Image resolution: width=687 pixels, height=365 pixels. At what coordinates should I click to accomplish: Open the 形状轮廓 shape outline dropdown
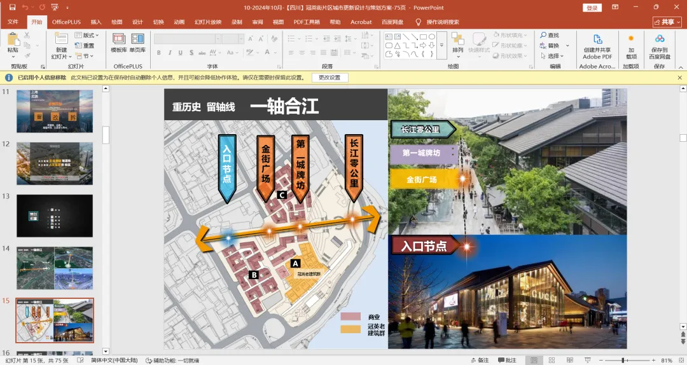pos(510,46)
